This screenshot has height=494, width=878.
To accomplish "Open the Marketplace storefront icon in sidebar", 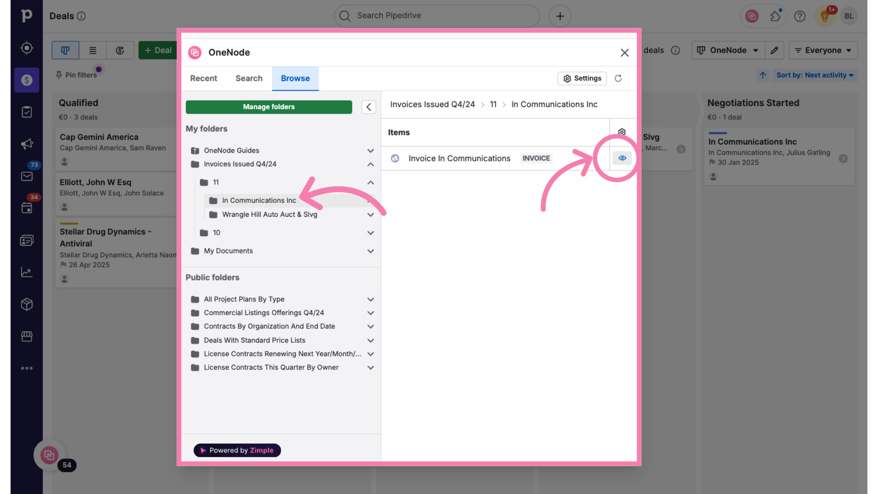I will (x=27, y=336).
